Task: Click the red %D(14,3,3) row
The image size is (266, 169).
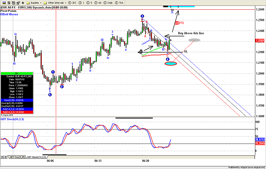Action: pos(17,112)
